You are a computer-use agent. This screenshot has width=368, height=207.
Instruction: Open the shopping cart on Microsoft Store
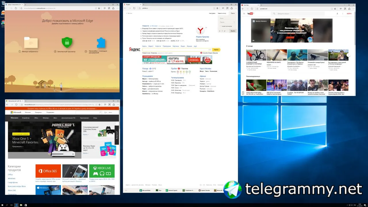pyautogui.click(x=106, y=112)
